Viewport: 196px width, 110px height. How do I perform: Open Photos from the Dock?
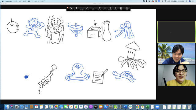point(56,107)
